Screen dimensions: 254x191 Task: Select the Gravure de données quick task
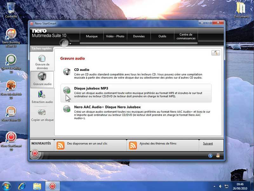click(x=42, y=62)
